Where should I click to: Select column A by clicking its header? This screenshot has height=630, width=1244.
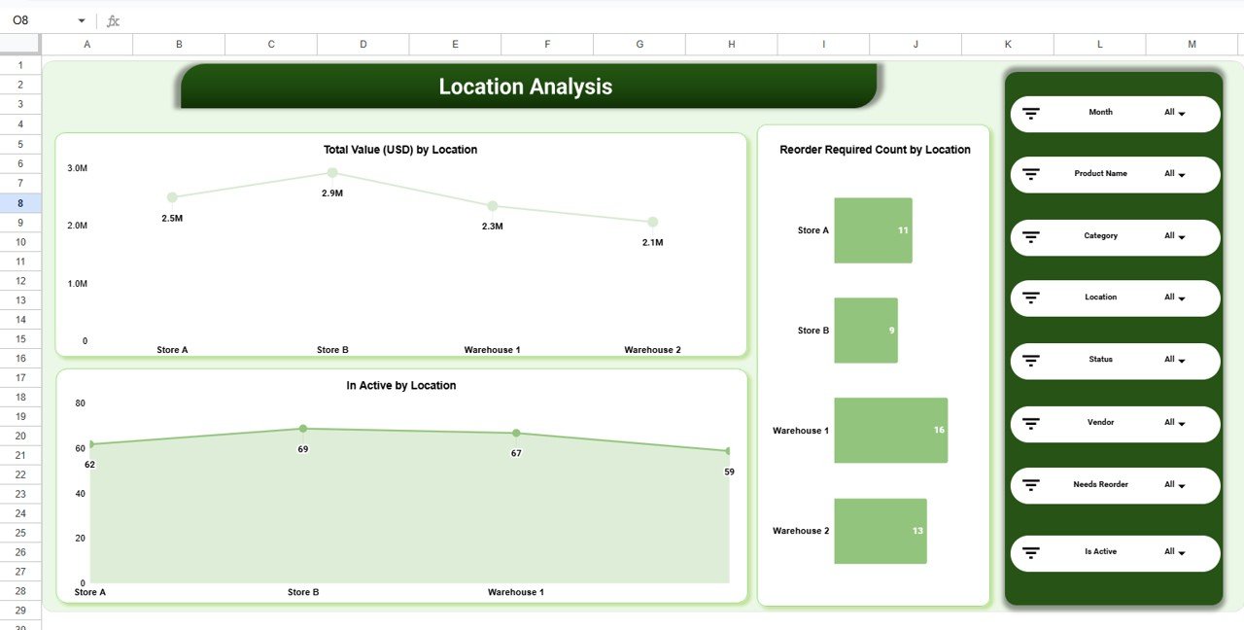click(x=86, y=44)
